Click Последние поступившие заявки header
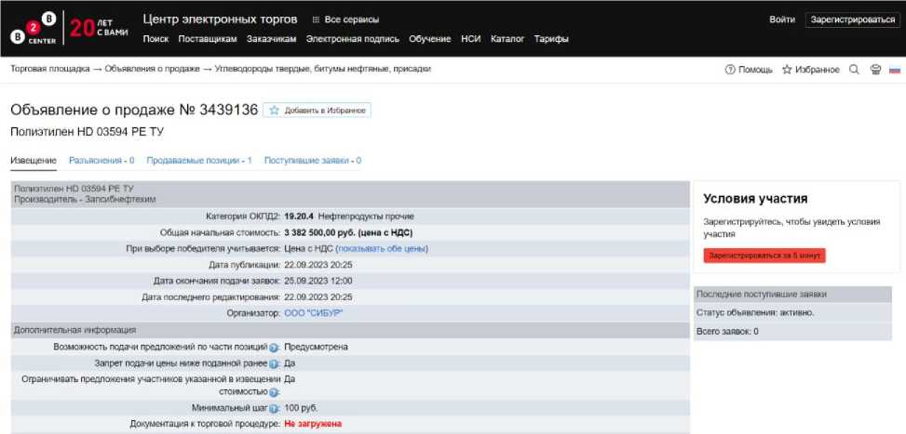Viewport: 906px width, 434px height. click(x=792, y=294)
